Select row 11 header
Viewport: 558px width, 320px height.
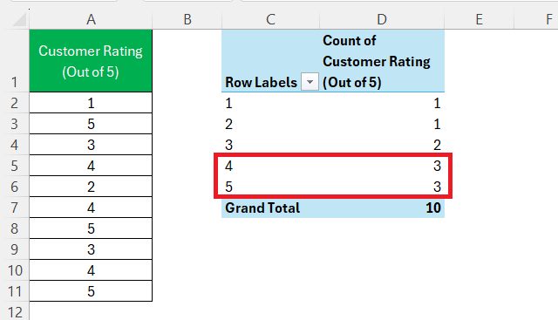pyautogui.click(x=14, y=291)
